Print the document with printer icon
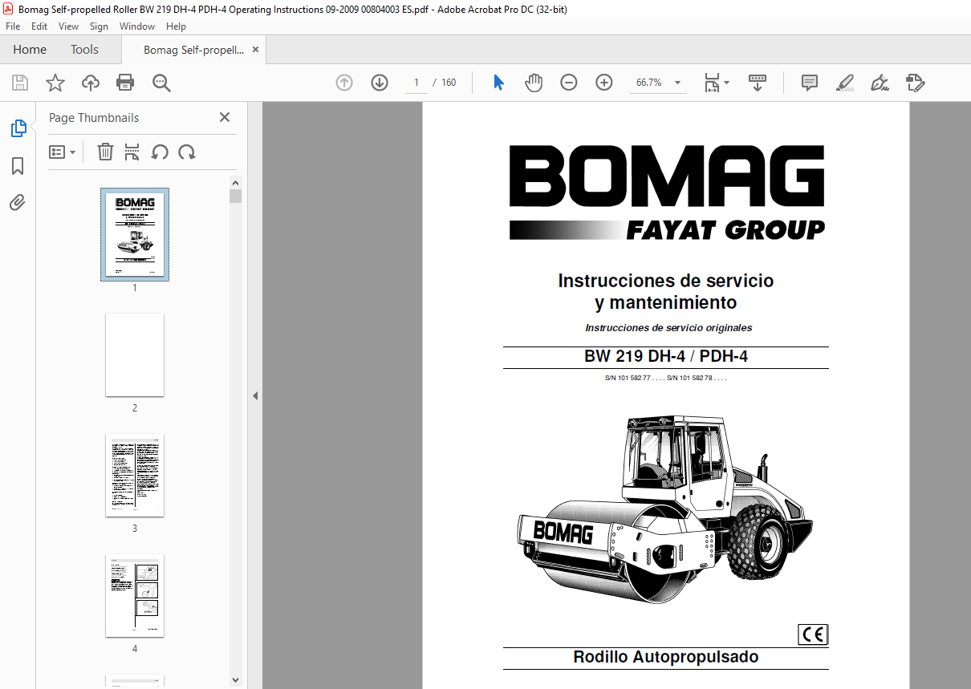Image resolution: width=971 pixels, height=689 pixels. [125, 83]
